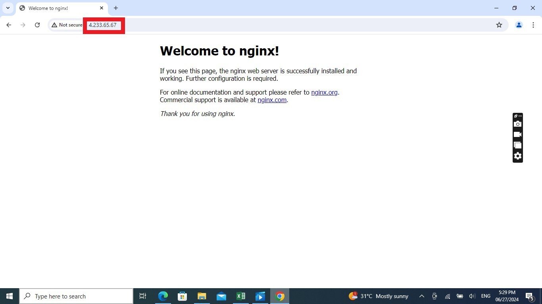This screenshot has height=304, width=542.
Task: Open the weather widget showing 31°C
Action: coord(379,296)
